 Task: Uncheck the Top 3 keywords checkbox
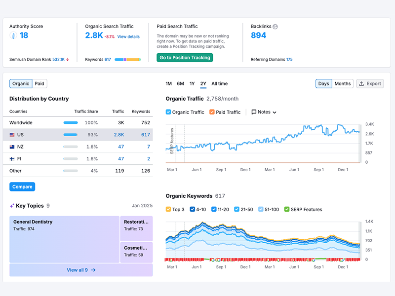pyautogui.click(x=168, y=210)
